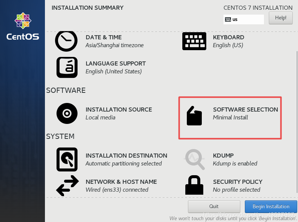
Task: Click SOFTWARE SELECTION heading
Action: [x=245, y=109]
